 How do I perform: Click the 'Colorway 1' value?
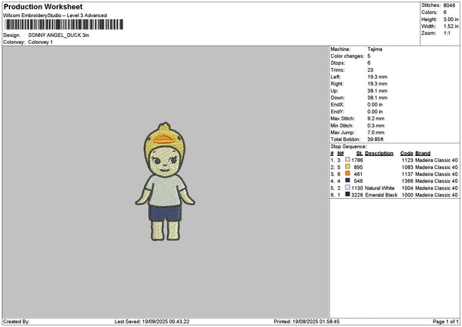pyautogui.click(x=40, y=42)
